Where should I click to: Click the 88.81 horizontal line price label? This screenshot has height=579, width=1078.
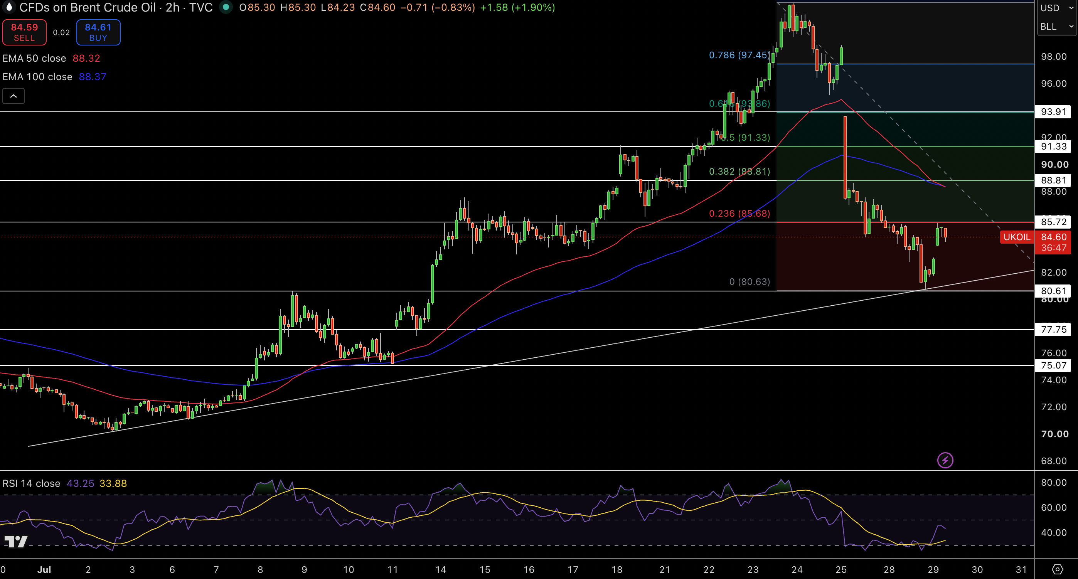tap(1053, 180)
